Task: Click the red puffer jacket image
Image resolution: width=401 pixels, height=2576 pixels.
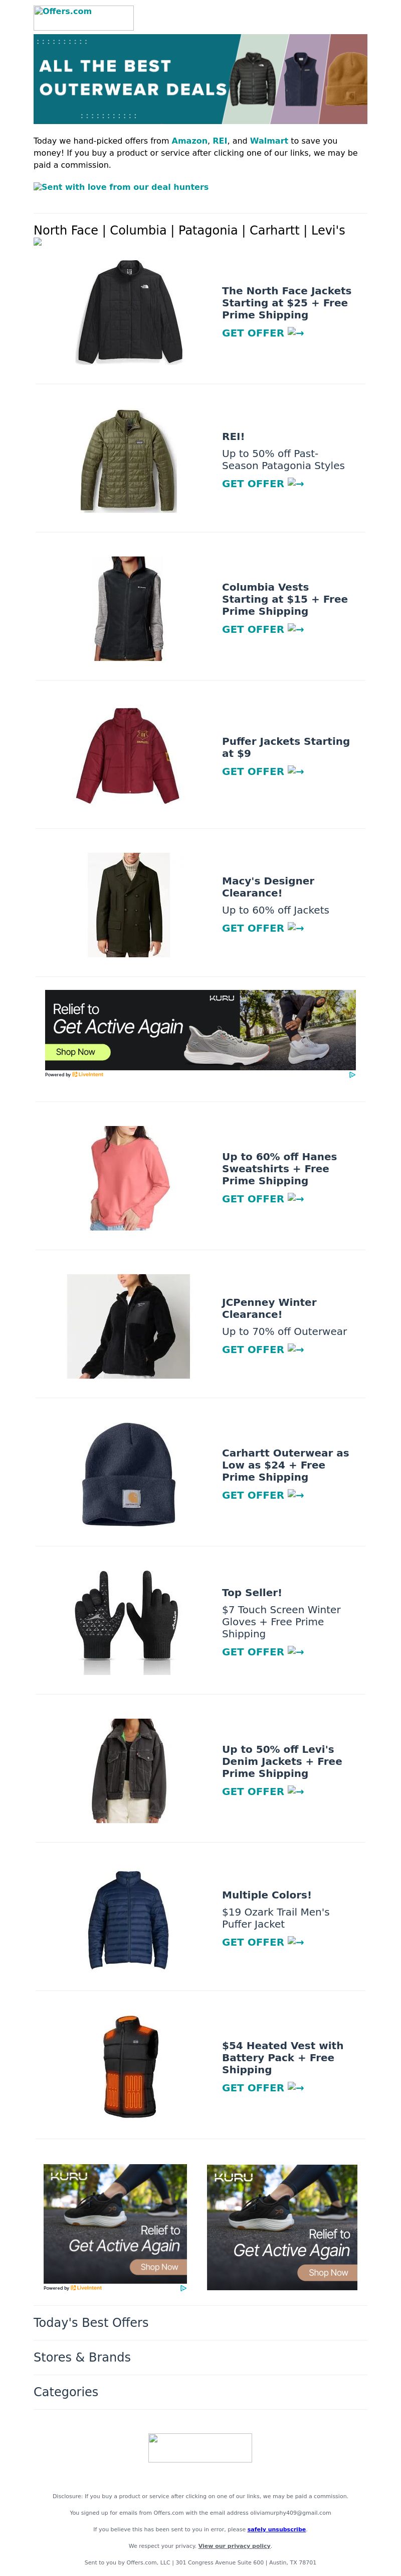Action: [128, 756]
